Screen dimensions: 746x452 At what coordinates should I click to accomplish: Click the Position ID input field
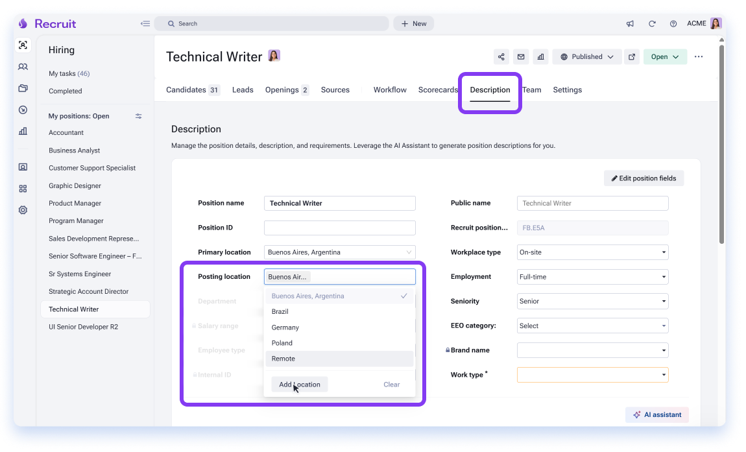click(x=340, y=228)
